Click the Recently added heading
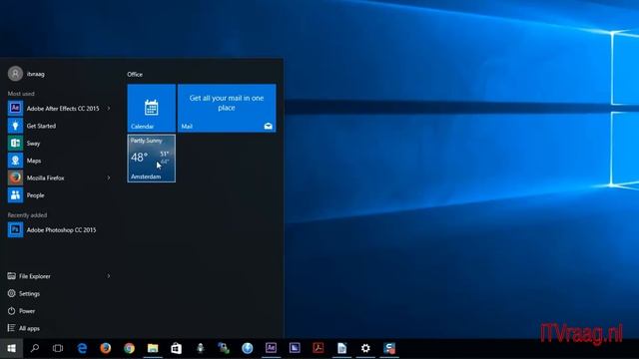The width and height of the screenshot is (639, 359). tap(27, 215)
